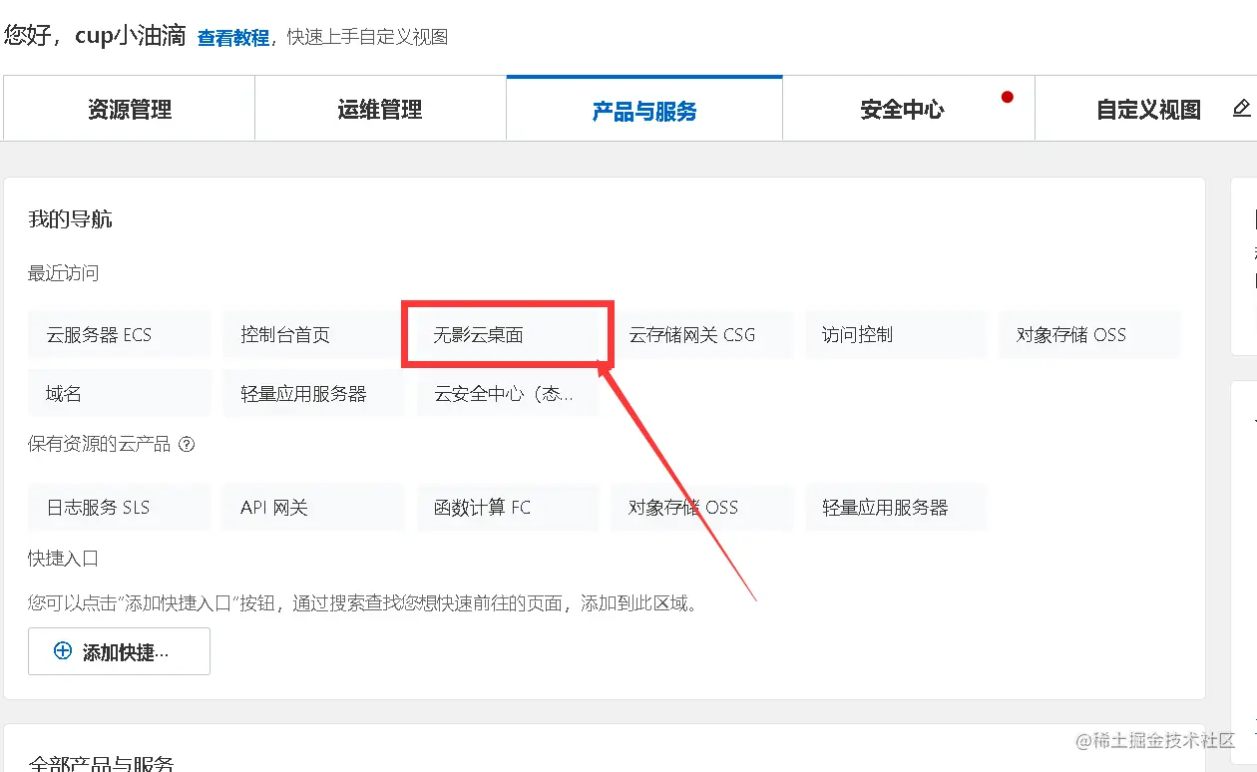
Task: Open 对象存储 OSS in recent visits
Action: (x=1089, y=335)
